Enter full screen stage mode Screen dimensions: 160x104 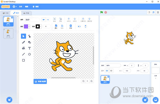[x=158, y=12]
